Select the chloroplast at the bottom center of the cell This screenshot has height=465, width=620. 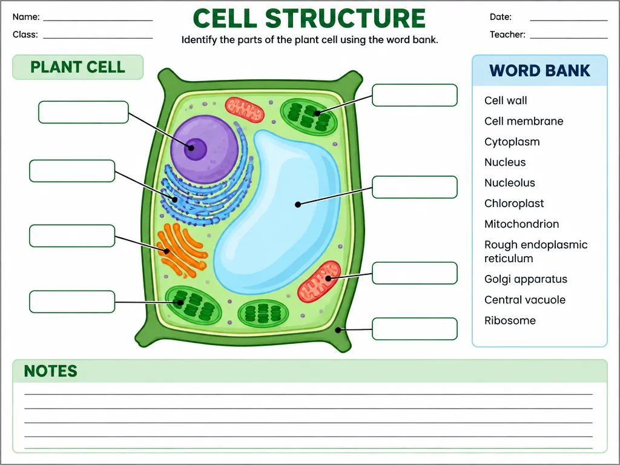coord(263,313)
